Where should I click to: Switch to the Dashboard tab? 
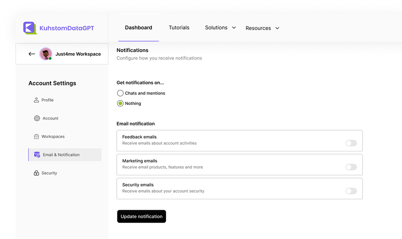[138, 27]
